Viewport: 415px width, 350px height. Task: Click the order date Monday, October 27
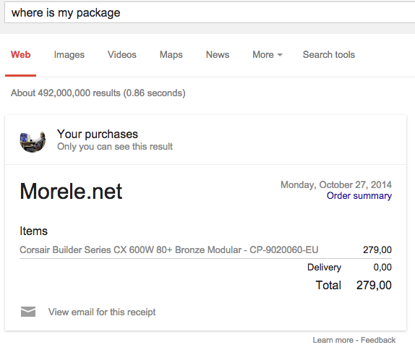336,184
